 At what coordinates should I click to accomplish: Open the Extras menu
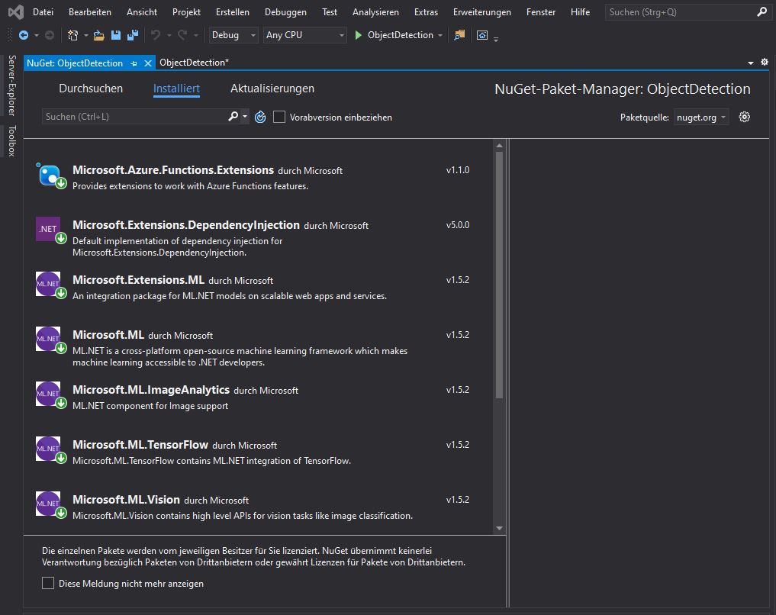click(426, 11)
